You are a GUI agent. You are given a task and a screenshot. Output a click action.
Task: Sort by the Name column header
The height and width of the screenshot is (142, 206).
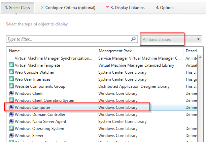[14, 51]
